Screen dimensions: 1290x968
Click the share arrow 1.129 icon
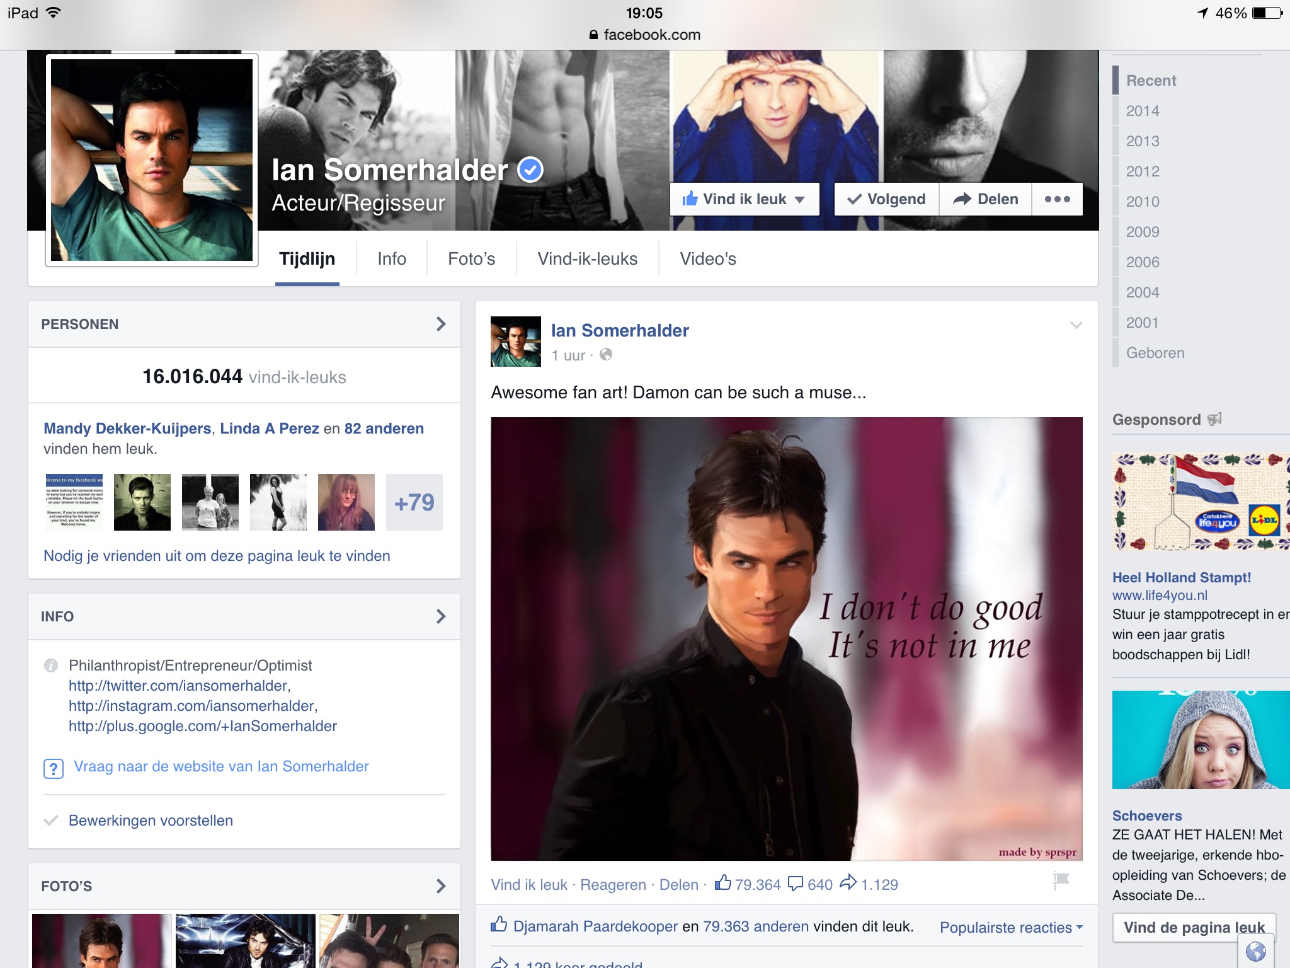848,882
